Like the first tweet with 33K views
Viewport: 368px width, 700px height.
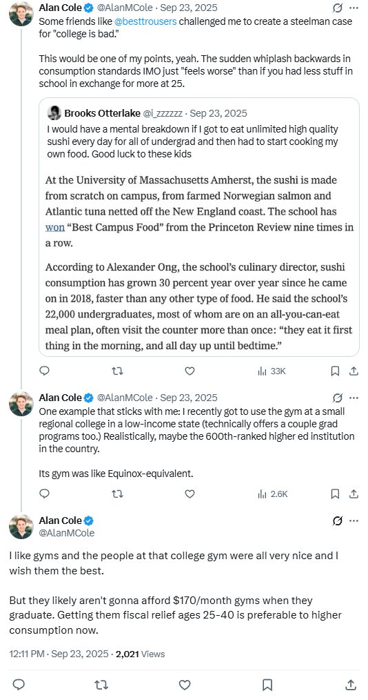190,371
